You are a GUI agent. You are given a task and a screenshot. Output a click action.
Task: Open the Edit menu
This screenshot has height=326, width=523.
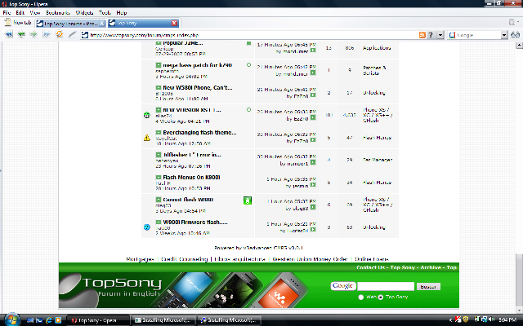(20, 13)
